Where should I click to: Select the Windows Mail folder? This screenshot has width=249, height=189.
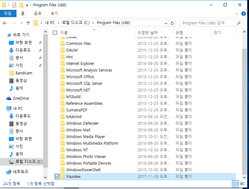(x=78, y=130)
